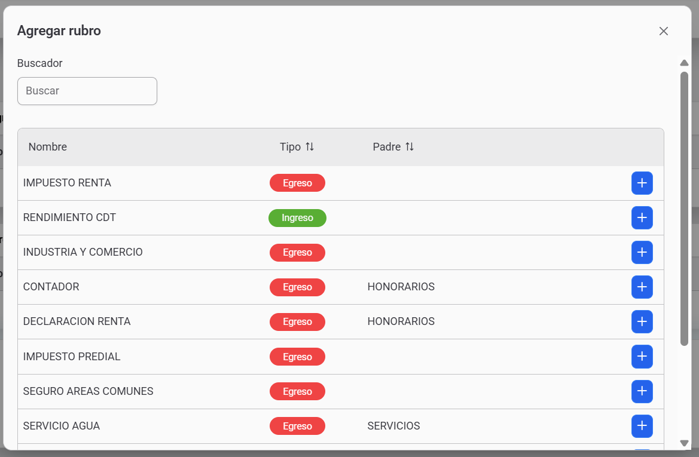This screenshot has width=699, height=457.
Task: Click the Nombre column header
Action: (x=48, y=147)
